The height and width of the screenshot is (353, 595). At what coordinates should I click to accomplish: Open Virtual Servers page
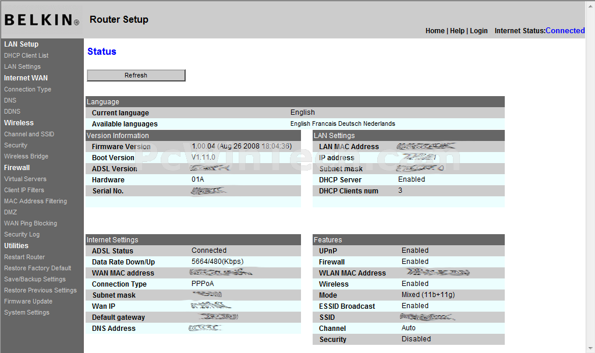(x=25, y=179)
